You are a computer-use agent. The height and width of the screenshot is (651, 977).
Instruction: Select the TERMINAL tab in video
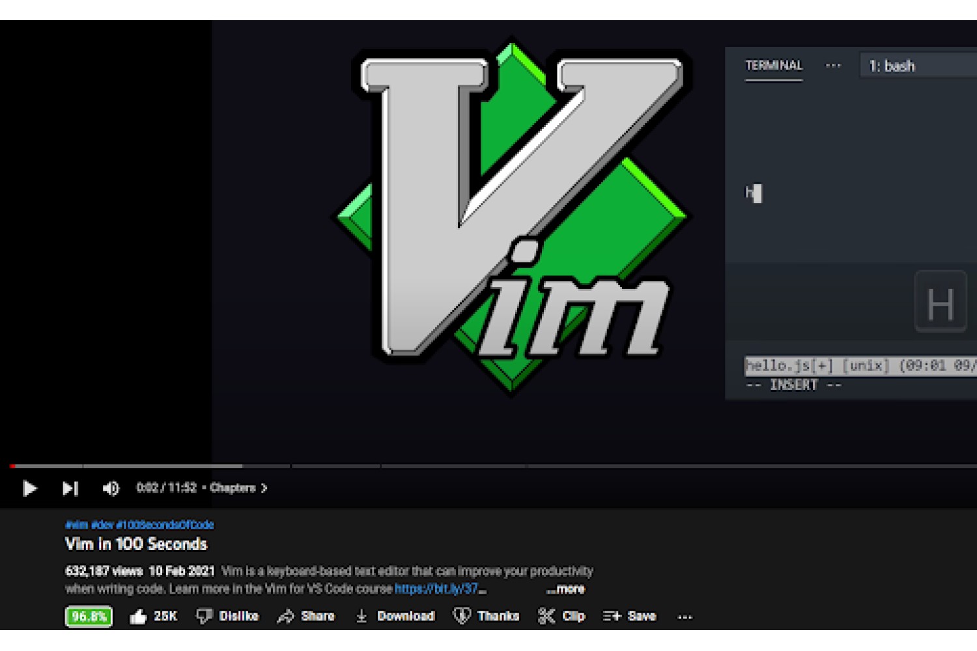coord(774,66)
